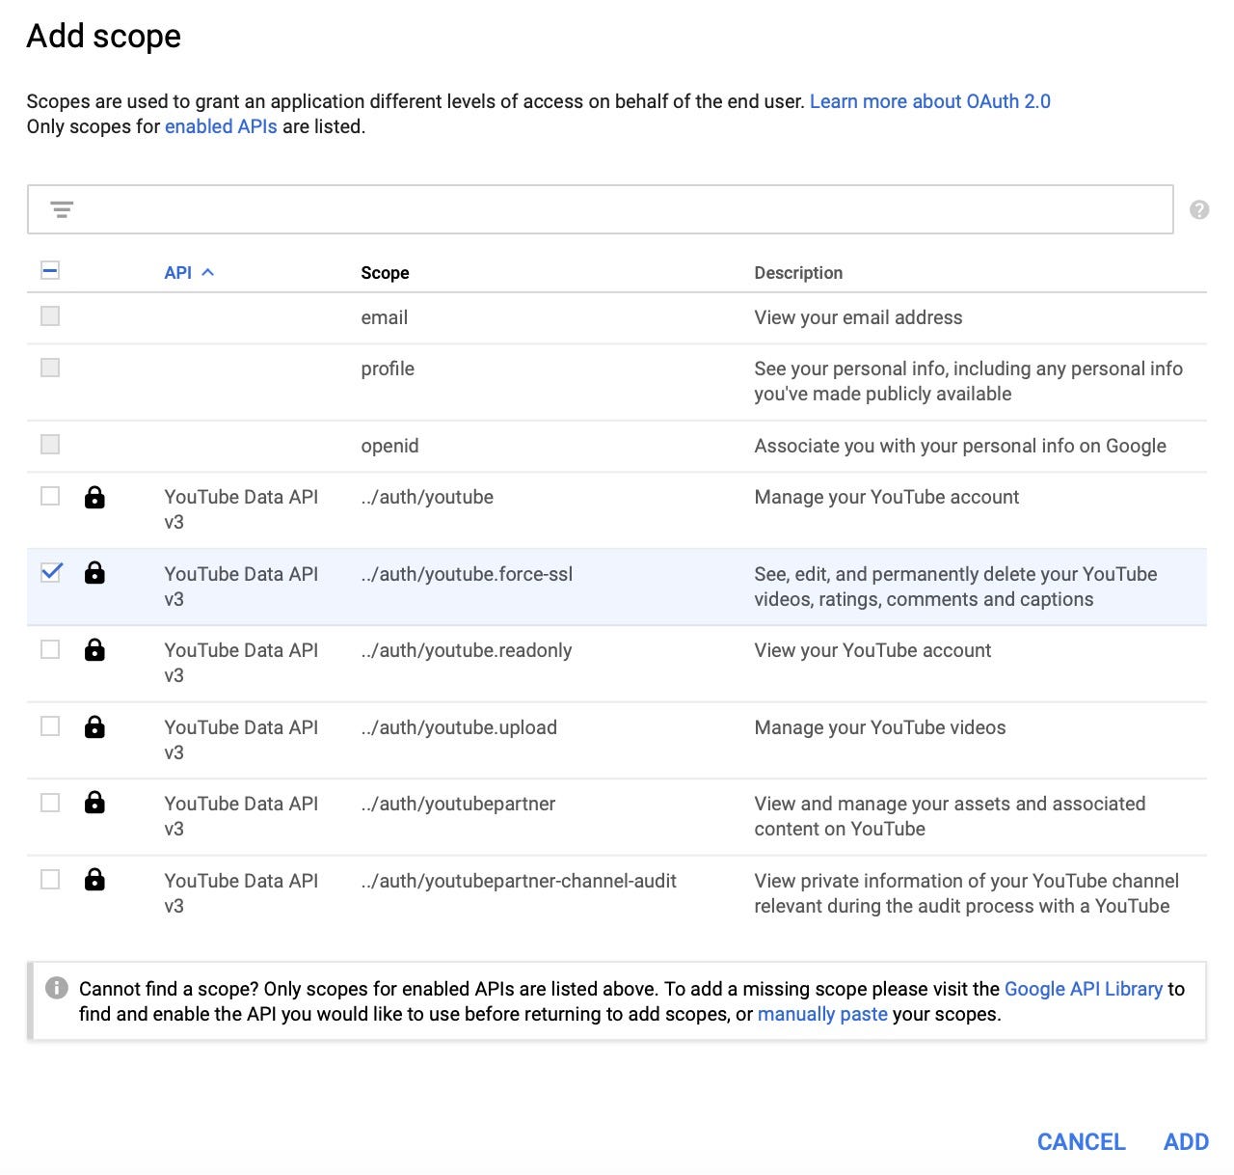Screen dimensions: 1234x1175
Task: Open the enabled APIs link
Action: pyautogui.click(x=221, y=126)
